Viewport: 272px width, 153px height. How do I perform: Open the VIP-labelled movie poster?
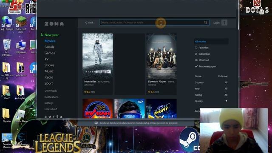pos(129,109)
